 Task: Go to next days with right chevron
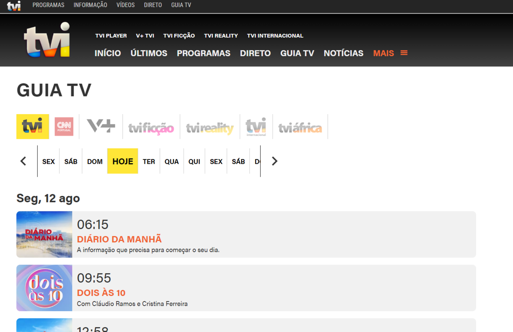point(275,161)
